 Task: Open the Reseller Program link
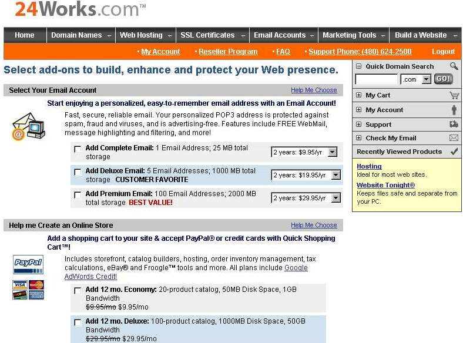(x=228, y=51)
